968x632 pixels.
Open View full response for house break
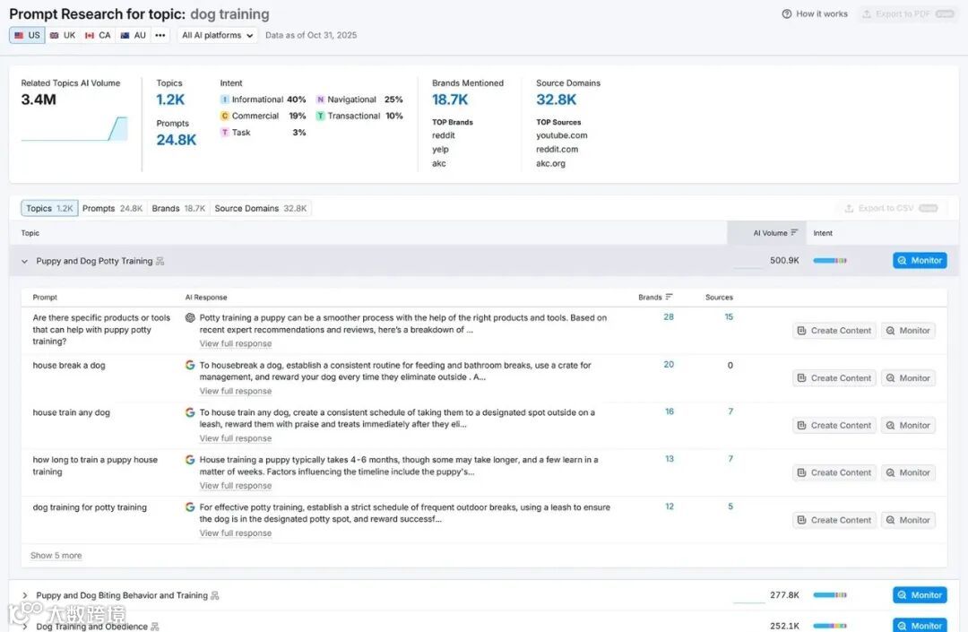click(236, 391)
